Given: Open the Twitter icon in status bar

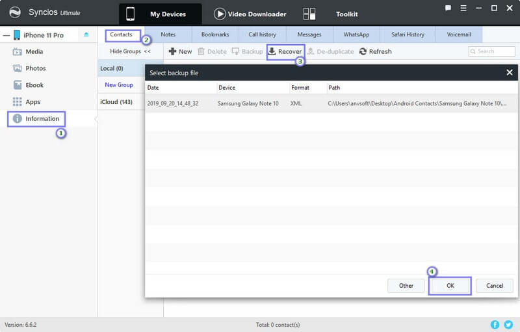Looking at the screenshot, I should tap(508, 324).
